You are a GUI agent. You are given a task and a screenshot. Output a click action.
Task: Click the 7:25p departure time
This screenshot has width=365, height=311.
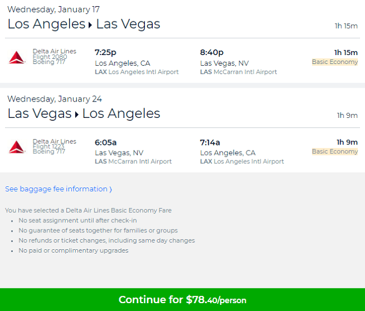click(106, 52)
